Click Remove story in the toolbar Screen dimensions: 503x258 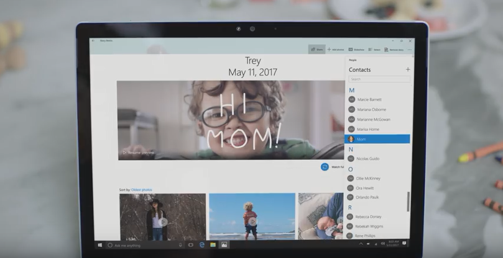394,49
